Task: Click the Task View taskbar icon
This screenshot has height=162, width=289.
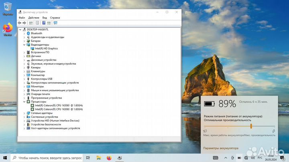Action: point(88,158)
